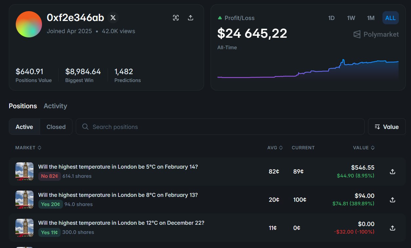The width and height of the screenshot is (411, 248).
Task: Sort positions by AVG column
Action: 275,148
